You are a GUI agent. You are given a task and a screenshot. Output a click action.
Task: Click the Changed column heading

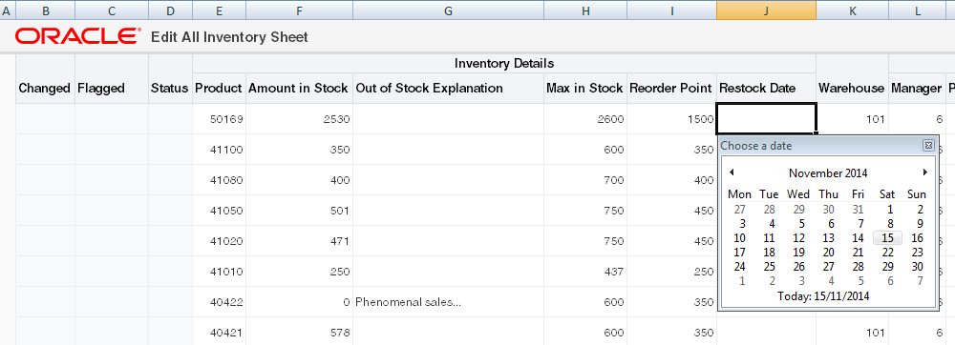coord(45,88)
